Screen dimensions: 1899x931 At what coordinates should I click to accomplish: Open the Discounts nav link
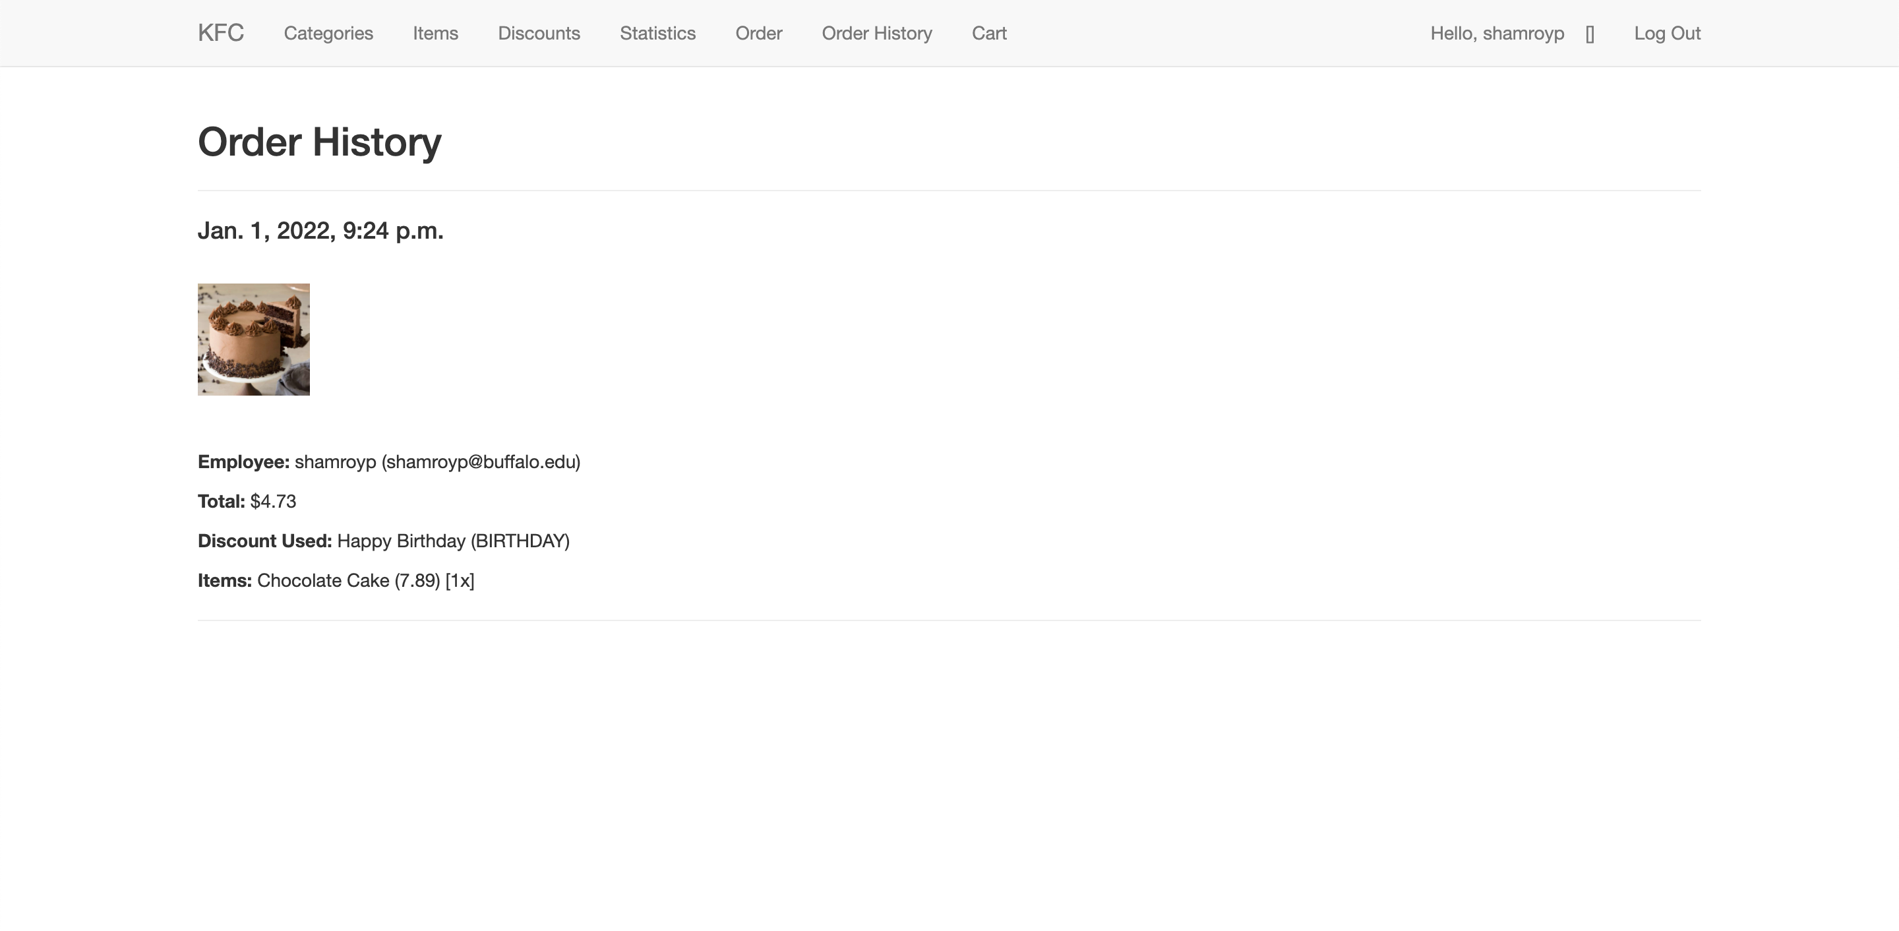pyautogui.click(x=539, y=33)
